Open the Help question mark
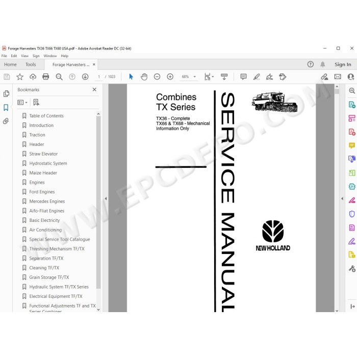The width and height of the screenshot is (357, 357). click(x=310, y=64)
